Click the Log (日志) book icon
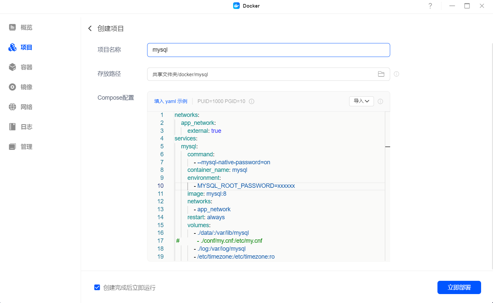This screenshot has width=493, height=303. coord(12,127)
